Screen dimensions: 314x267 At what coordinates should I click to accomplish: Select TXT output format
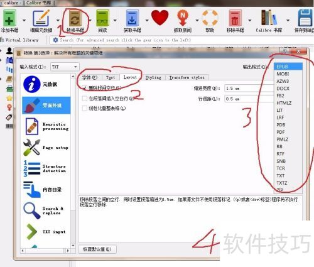(288, 175)
